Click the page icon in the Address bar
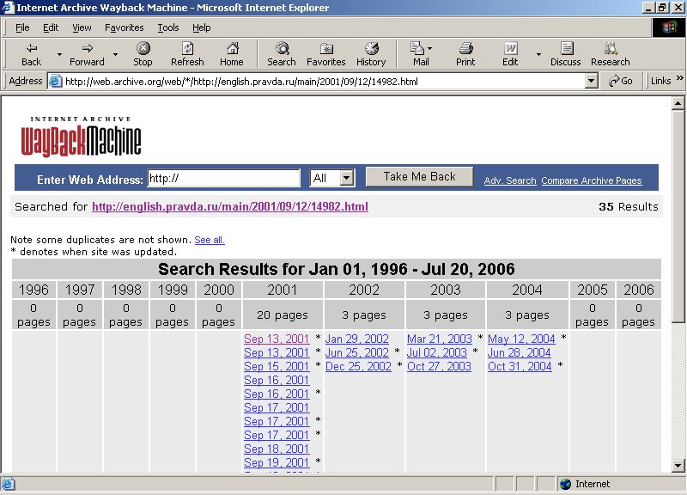 56,81
